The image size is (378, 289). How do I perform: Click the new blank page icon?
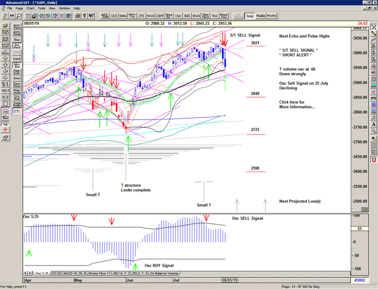pyautogui.click(x=27, y=16)
